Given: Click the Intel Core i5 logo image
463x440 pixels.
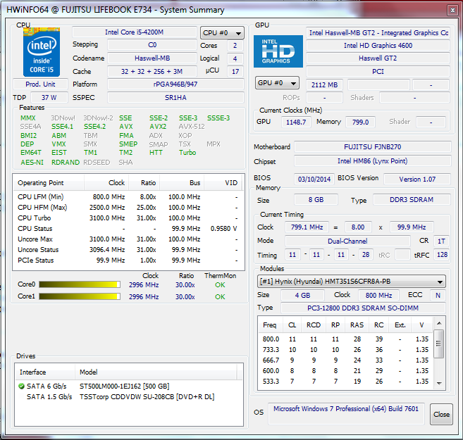Looking at the screenshot, I should tap(42, 52).
